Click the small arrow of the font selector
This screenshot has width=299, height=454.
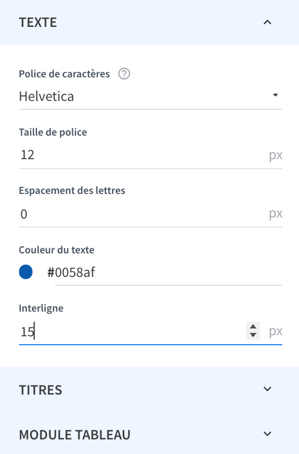tap(275, 95)
